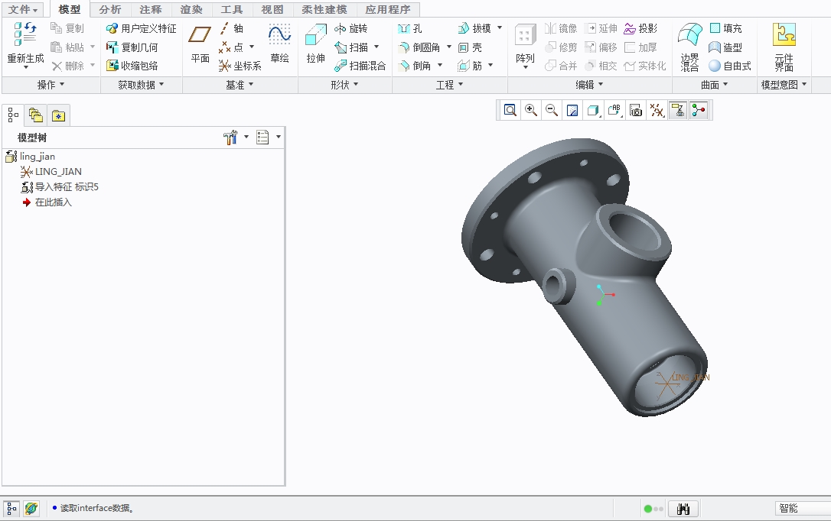Expand the 基准 group dropdown
This screenshot has height=521, width=831.
coord(240,85)
